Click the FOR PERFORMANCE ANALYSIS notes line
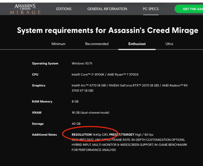The image size is (203, 166). (94, 150)
